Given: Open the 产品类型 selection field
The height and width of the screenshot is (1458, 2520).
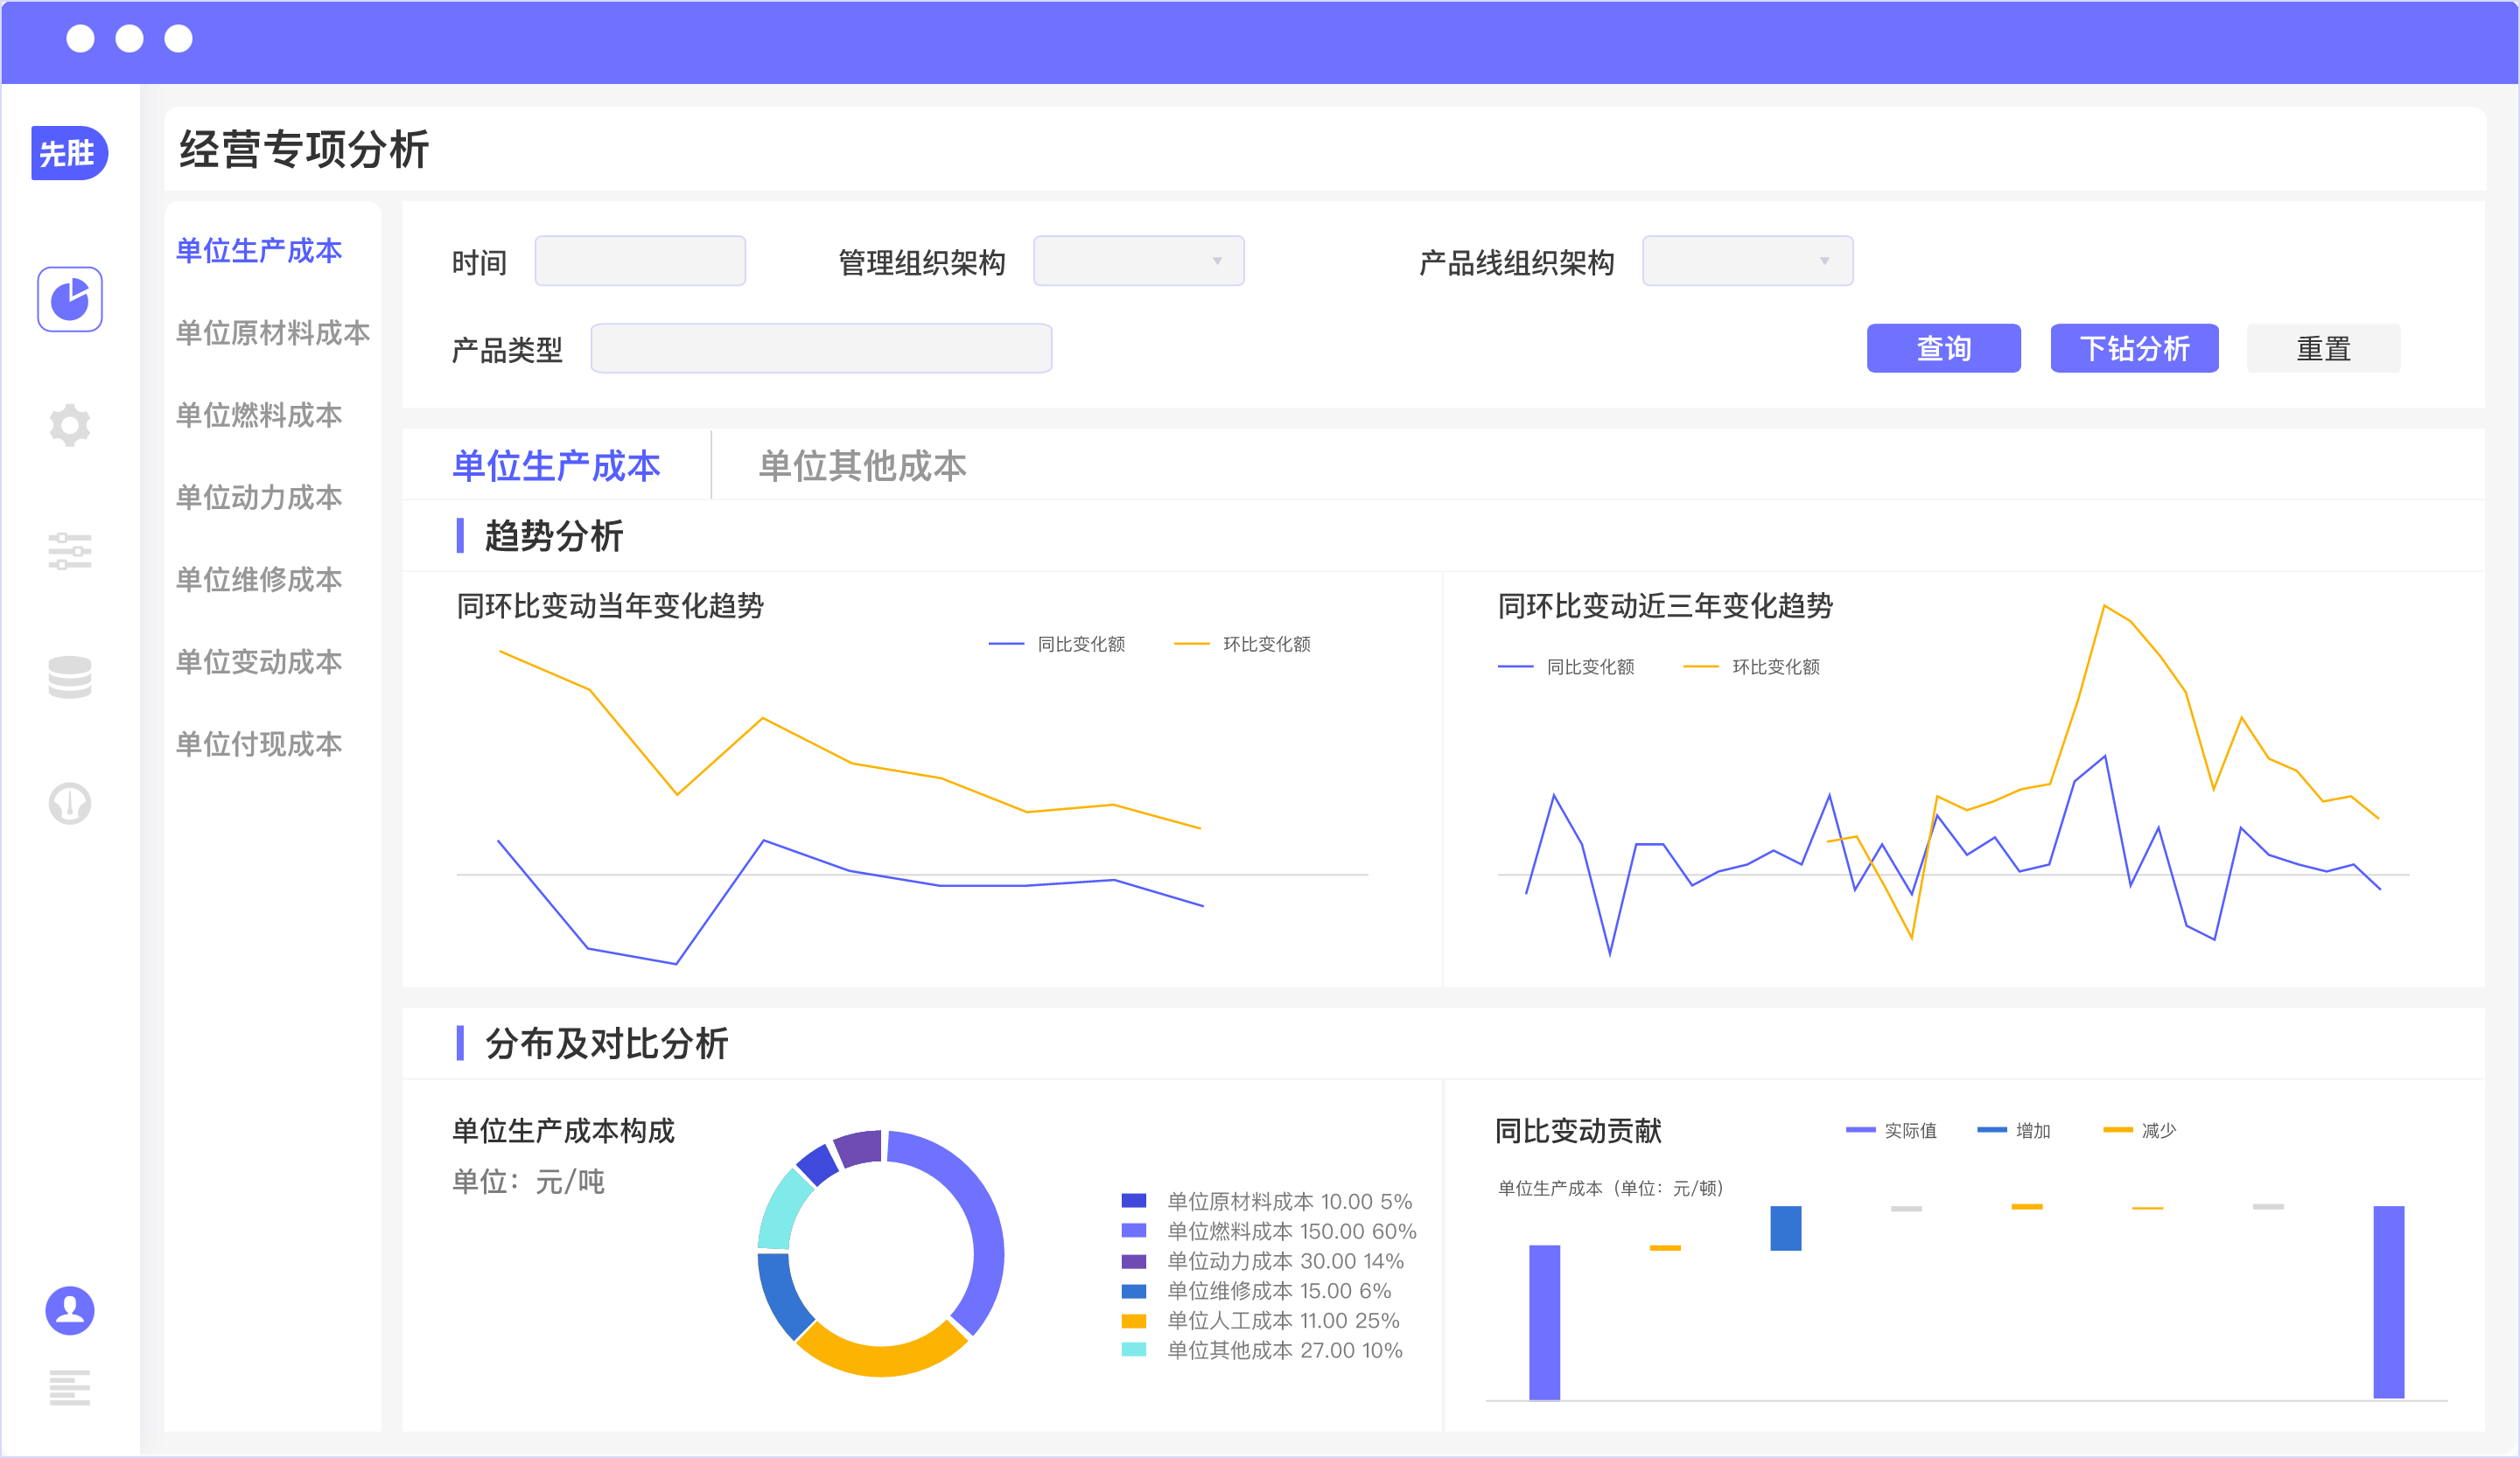Looking at the screenshot, I should [820, 349].
